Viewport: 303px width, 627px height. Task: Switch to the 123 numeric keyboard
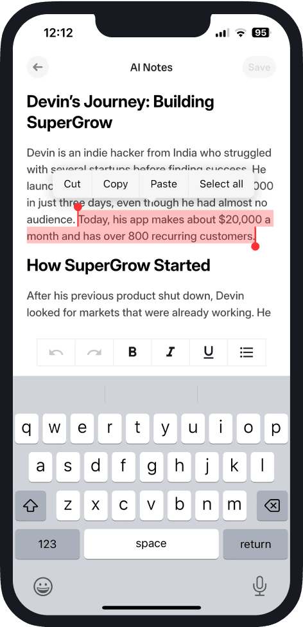pos(48,544)
